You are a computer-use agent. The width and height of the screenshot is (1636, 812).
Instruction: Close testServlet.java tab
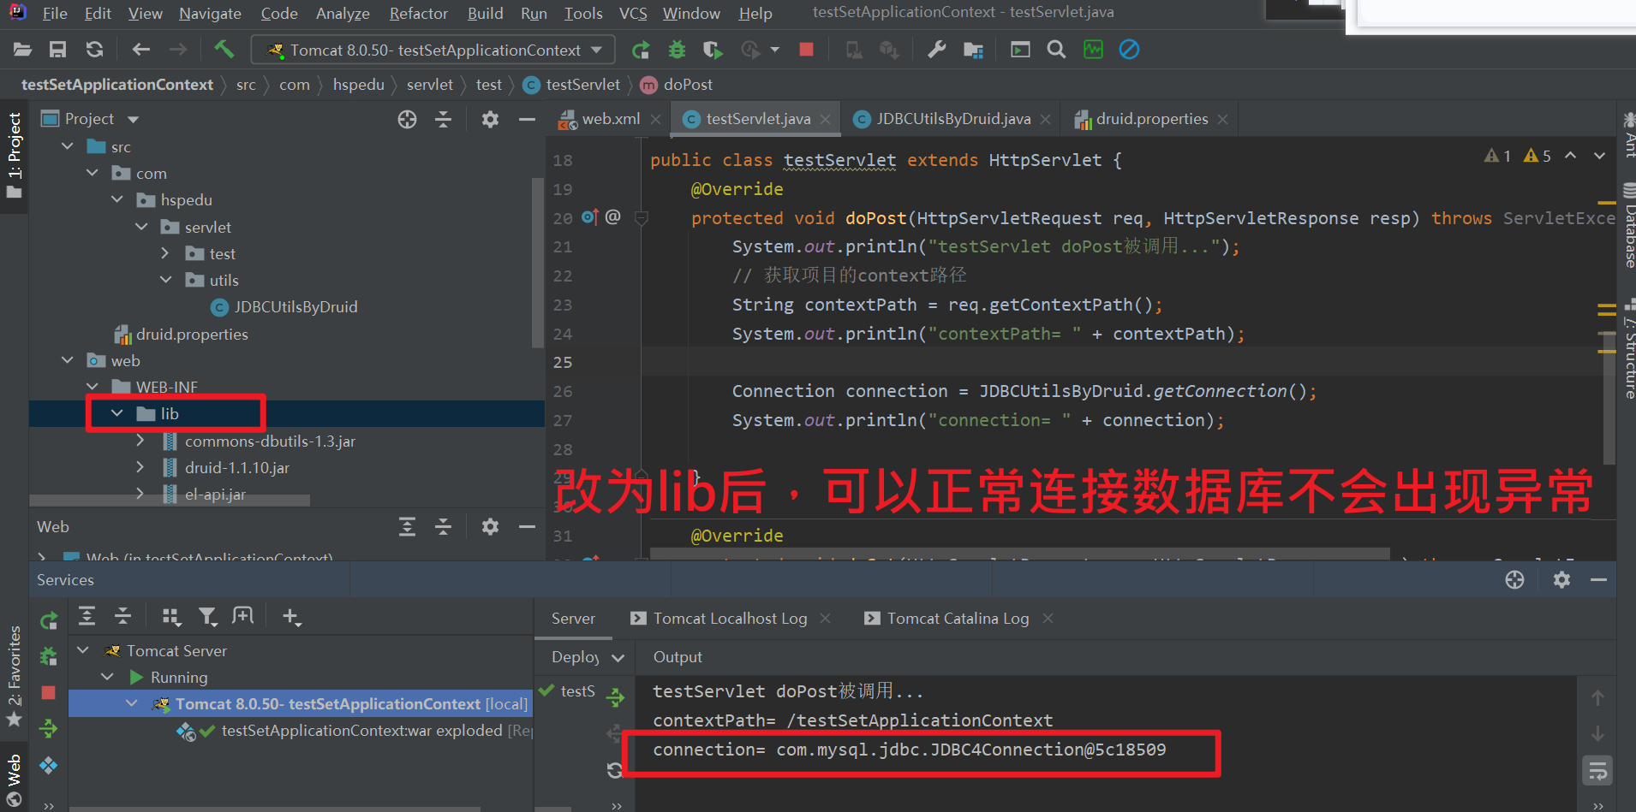point(825,120)
